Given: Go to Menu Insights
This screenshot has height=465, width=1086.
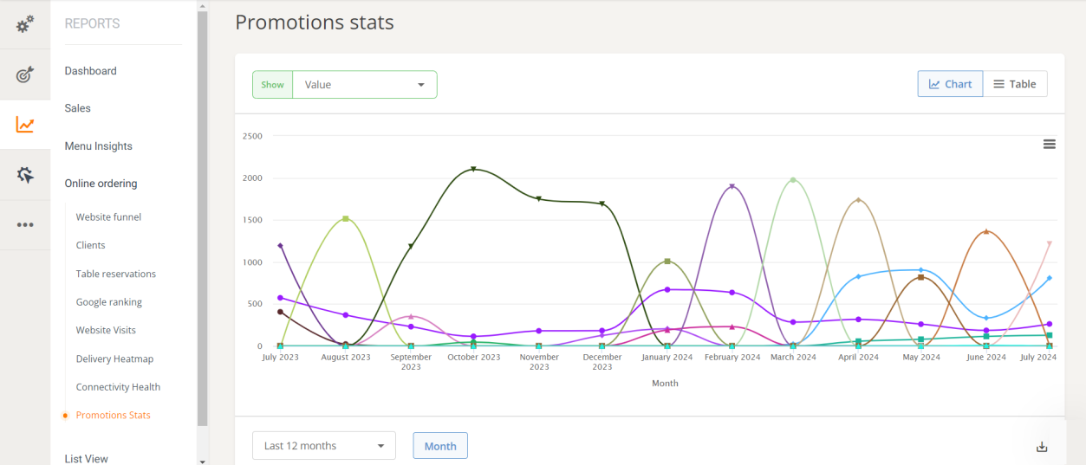Looking at the screenshot, I should pyautogui.click(x=98, y=146).
